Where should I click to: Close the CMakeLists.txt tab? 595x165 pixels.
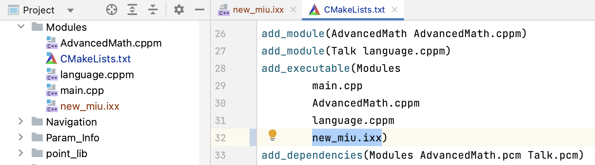tap(395, 10)
